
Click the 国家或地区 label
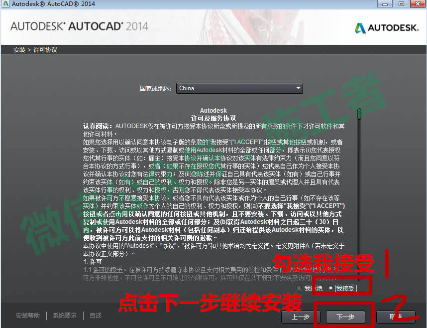coord(155,88)
